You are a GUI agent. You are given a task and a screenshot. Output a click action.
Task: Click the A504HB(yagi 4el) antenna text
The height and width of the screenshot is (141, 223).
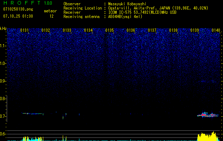(125, 17)
